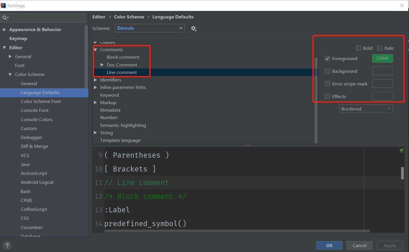This screenshot has width=409, height=252.
Task: Collapse the Comments node arrow
Action: 95,50
